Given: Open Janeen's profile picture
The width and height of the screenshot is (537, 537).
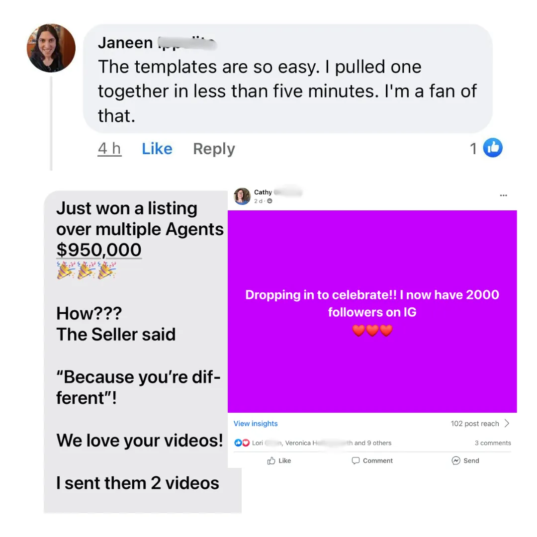Looking at the screenshot, I should click(x=51, y=48).
